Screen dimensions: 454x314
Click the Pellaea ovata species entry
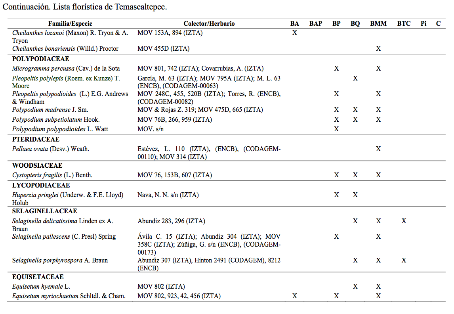51,149
